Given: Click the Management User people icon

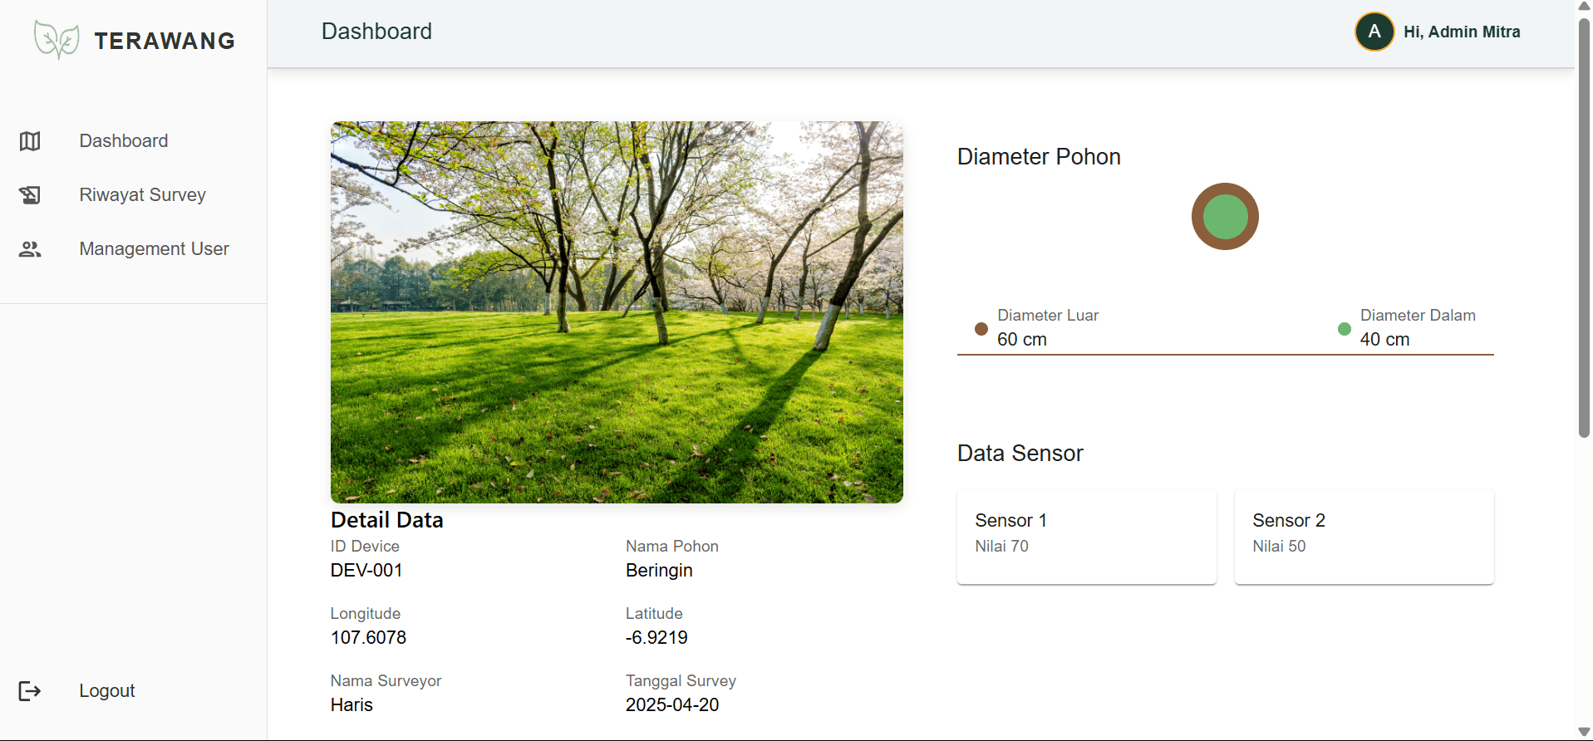Looking at the screenshot, I should (x=30, y=249).
